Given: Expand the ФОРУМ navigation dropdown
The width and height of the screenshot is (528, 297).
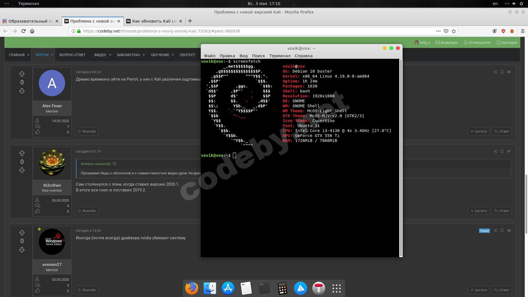Looking at the screenshot, I should pos(52,55).
